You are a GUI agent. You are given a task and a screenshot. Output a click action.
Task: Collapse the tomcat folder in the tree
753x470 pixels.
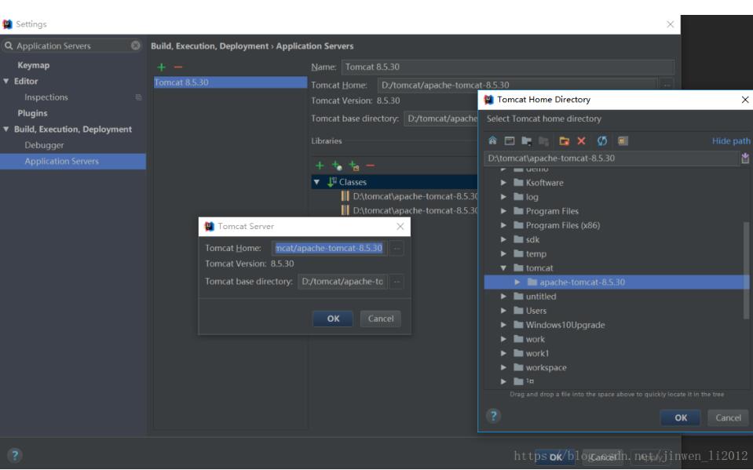pos(504,268)
